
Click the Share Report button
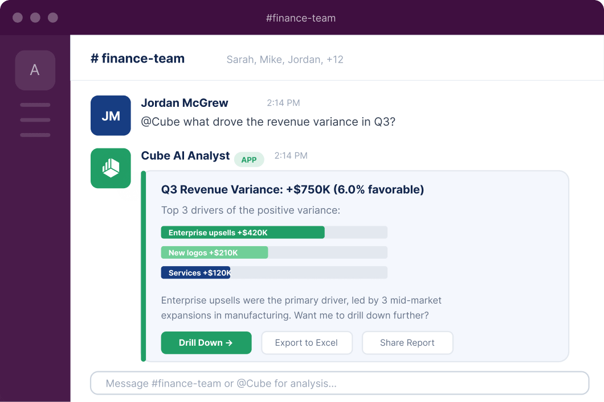pos(407,343)
